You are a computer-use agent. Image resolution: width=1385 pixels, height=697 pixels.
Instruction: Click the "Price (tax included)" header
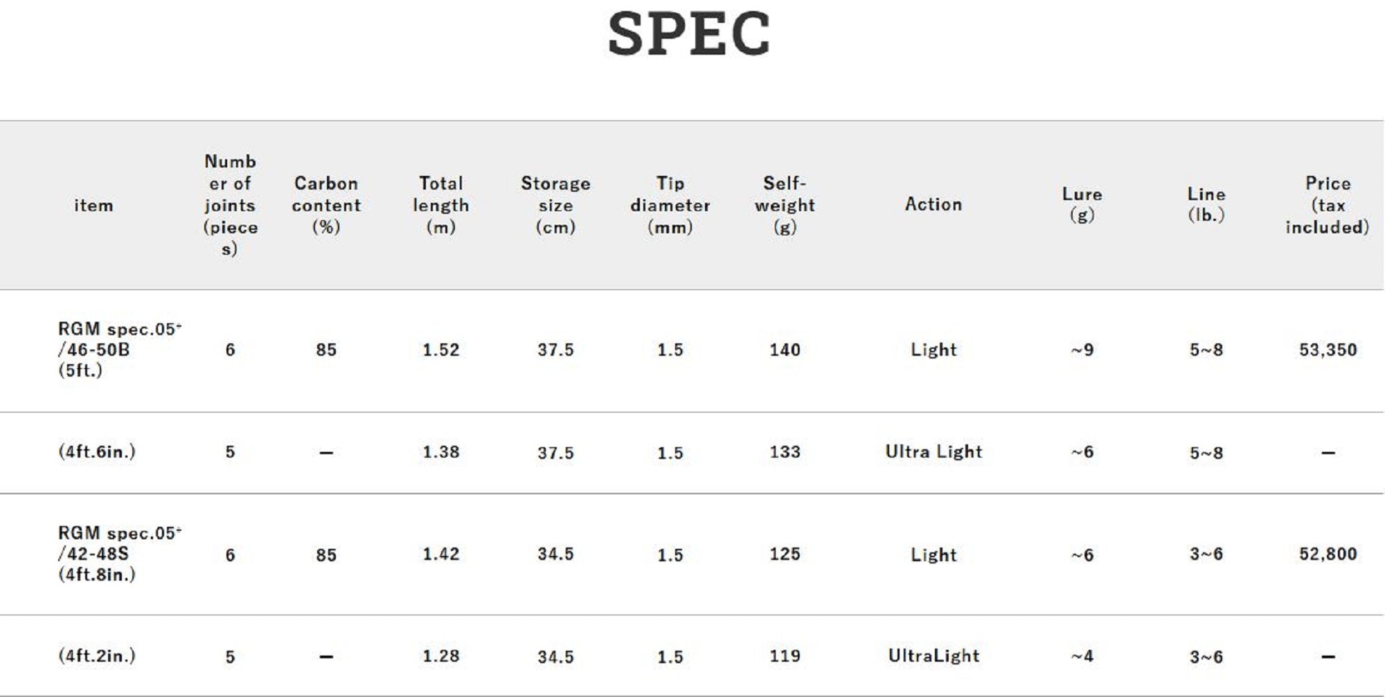pos(1328,205)
